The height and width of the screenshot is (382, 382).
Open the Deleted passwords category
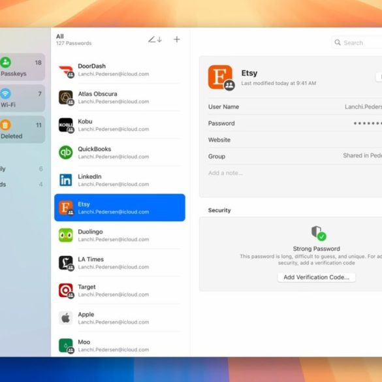coord(22,129)
